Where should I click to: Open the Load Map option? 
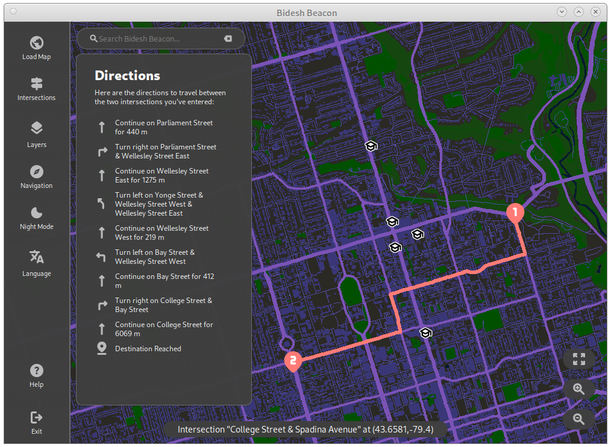pos(37,48)
